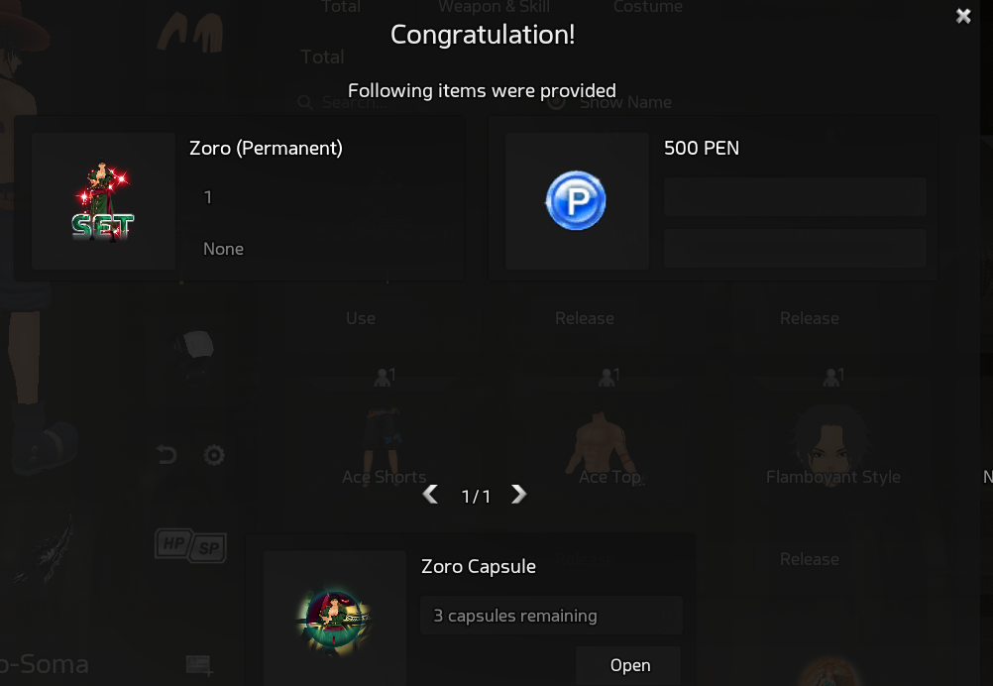Click the Ace Top costume thumbnail

[x=603, y=439]
